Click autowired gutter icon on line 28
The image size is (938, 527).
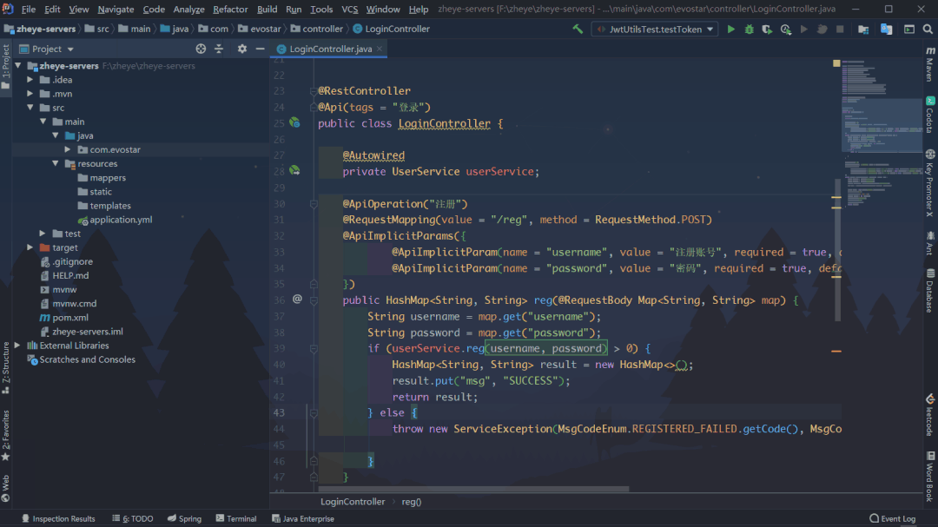pyautogui.click(x=294, y=171)
